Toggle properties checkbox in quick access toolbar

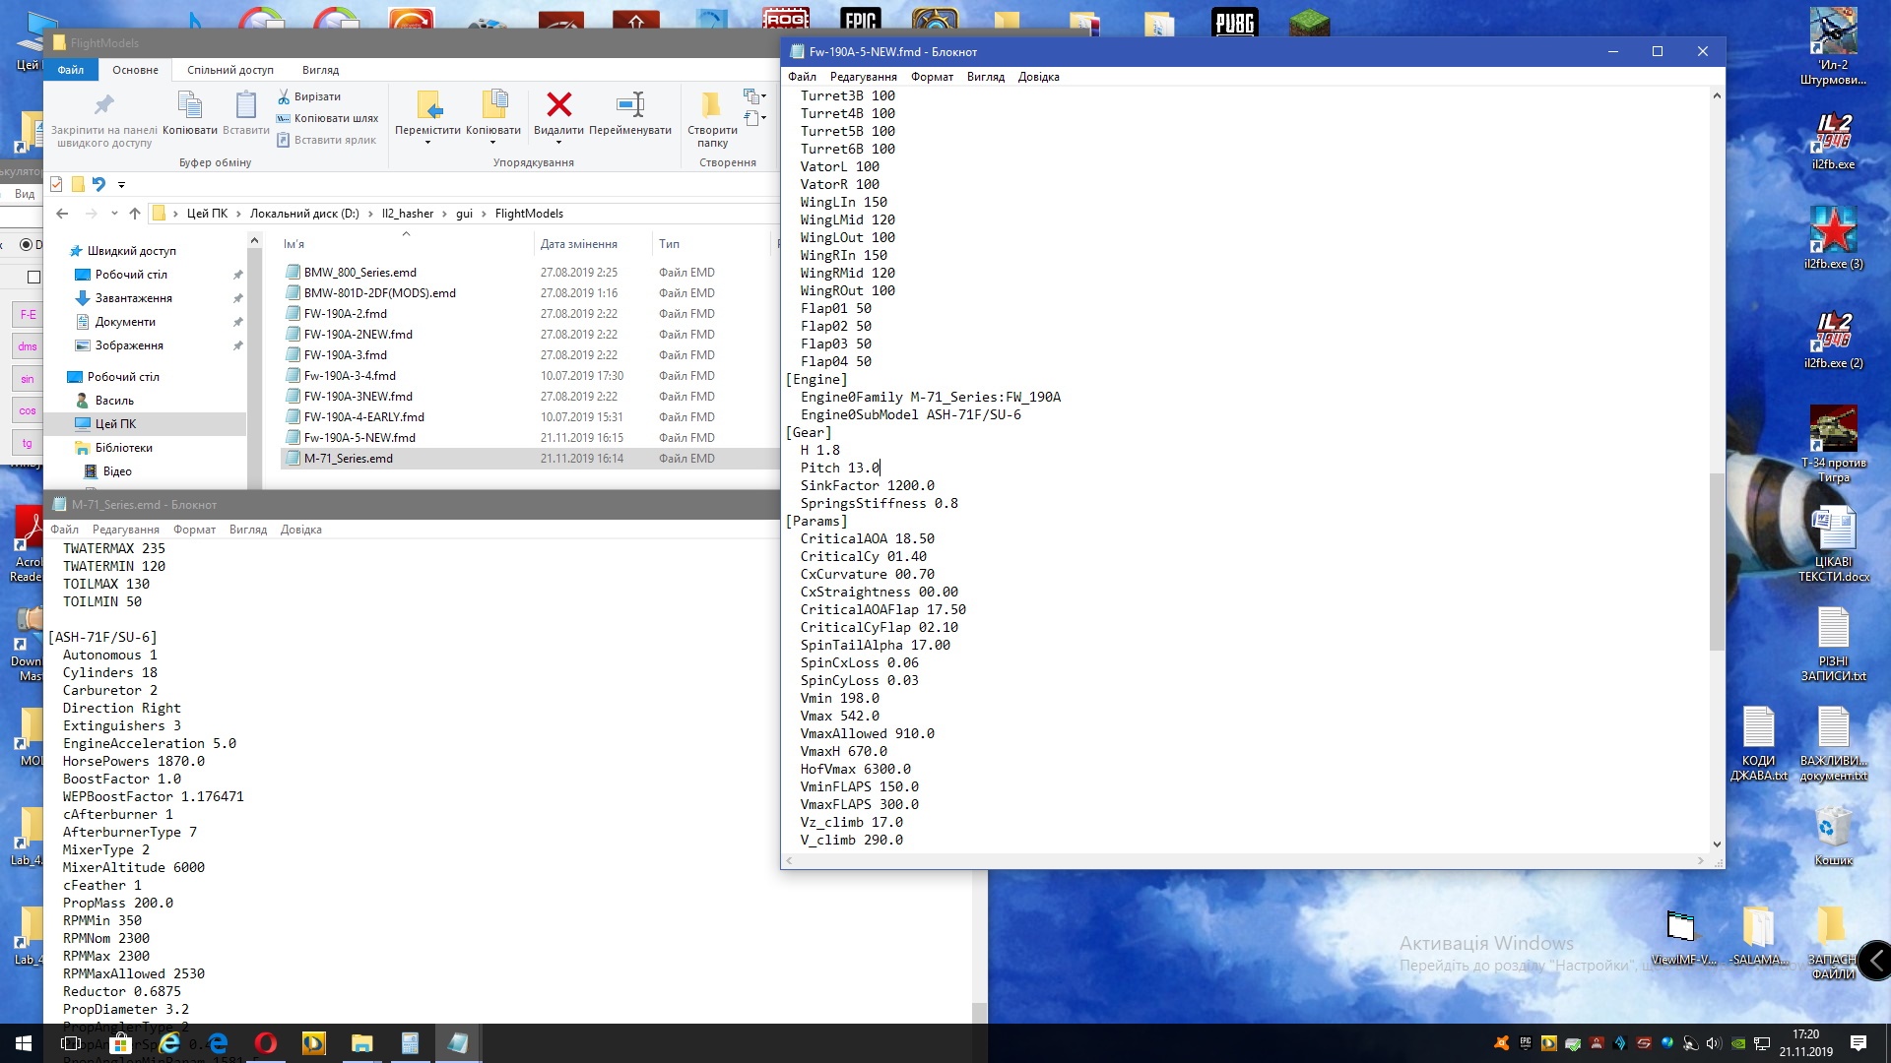pos(56,184)
